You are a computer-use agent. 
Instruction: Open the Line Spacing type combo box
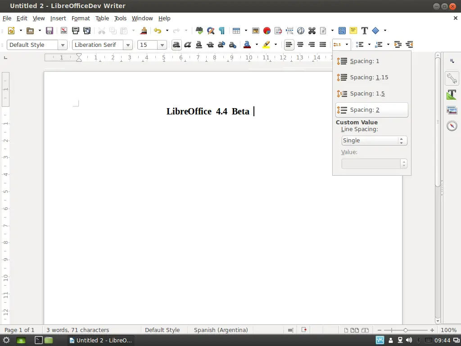(374, 141)
